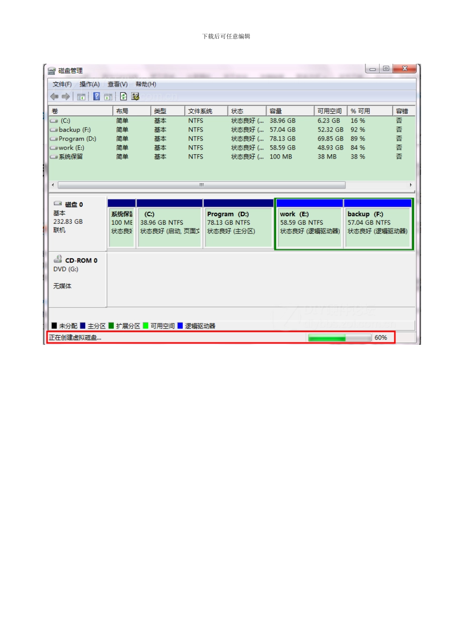Click the black 未分配 legend swatch
This screenshot has height=640, width=452.
tap(54, 326)
